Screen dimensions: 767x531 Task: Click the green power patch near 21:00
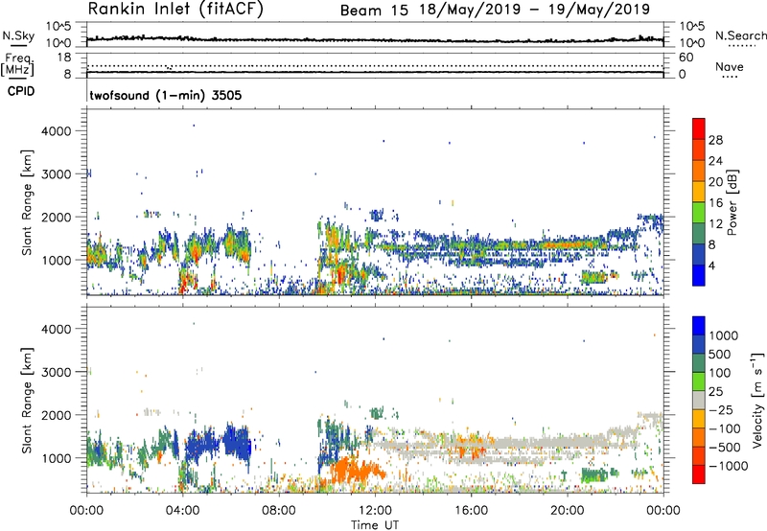[x=593, y=277]
